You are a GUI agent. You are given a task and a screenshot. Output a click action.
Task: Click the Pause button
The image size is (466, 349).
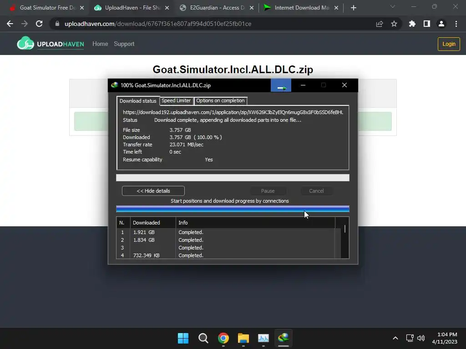268,191
